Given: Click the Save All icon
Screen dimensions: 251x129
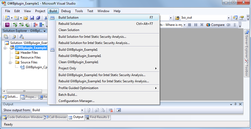Looking at the screenshot, I should (x=38, y=18).
